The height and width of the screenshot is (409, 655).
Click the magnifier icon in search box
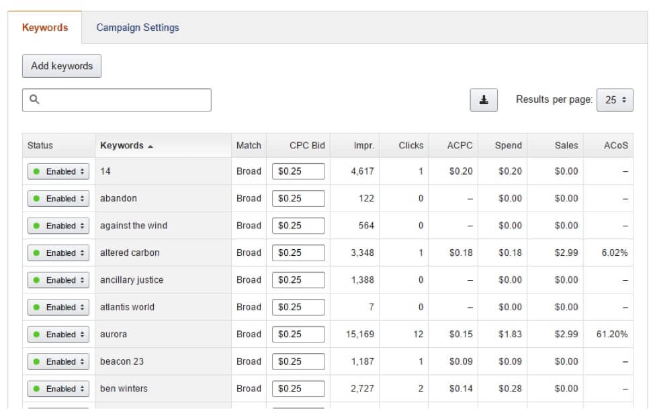click(x=34, y=99)
